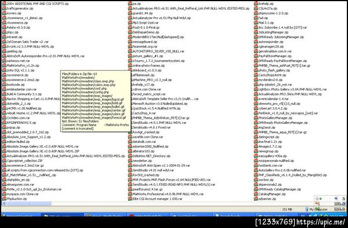
Task: Click file name 'easygallery-430a.zip'
Action: point(273,156)
